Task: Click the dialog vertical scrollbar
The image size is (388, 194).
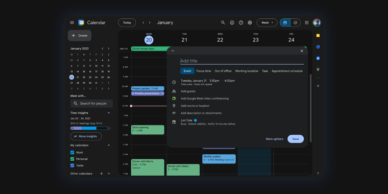Action: 310,108
